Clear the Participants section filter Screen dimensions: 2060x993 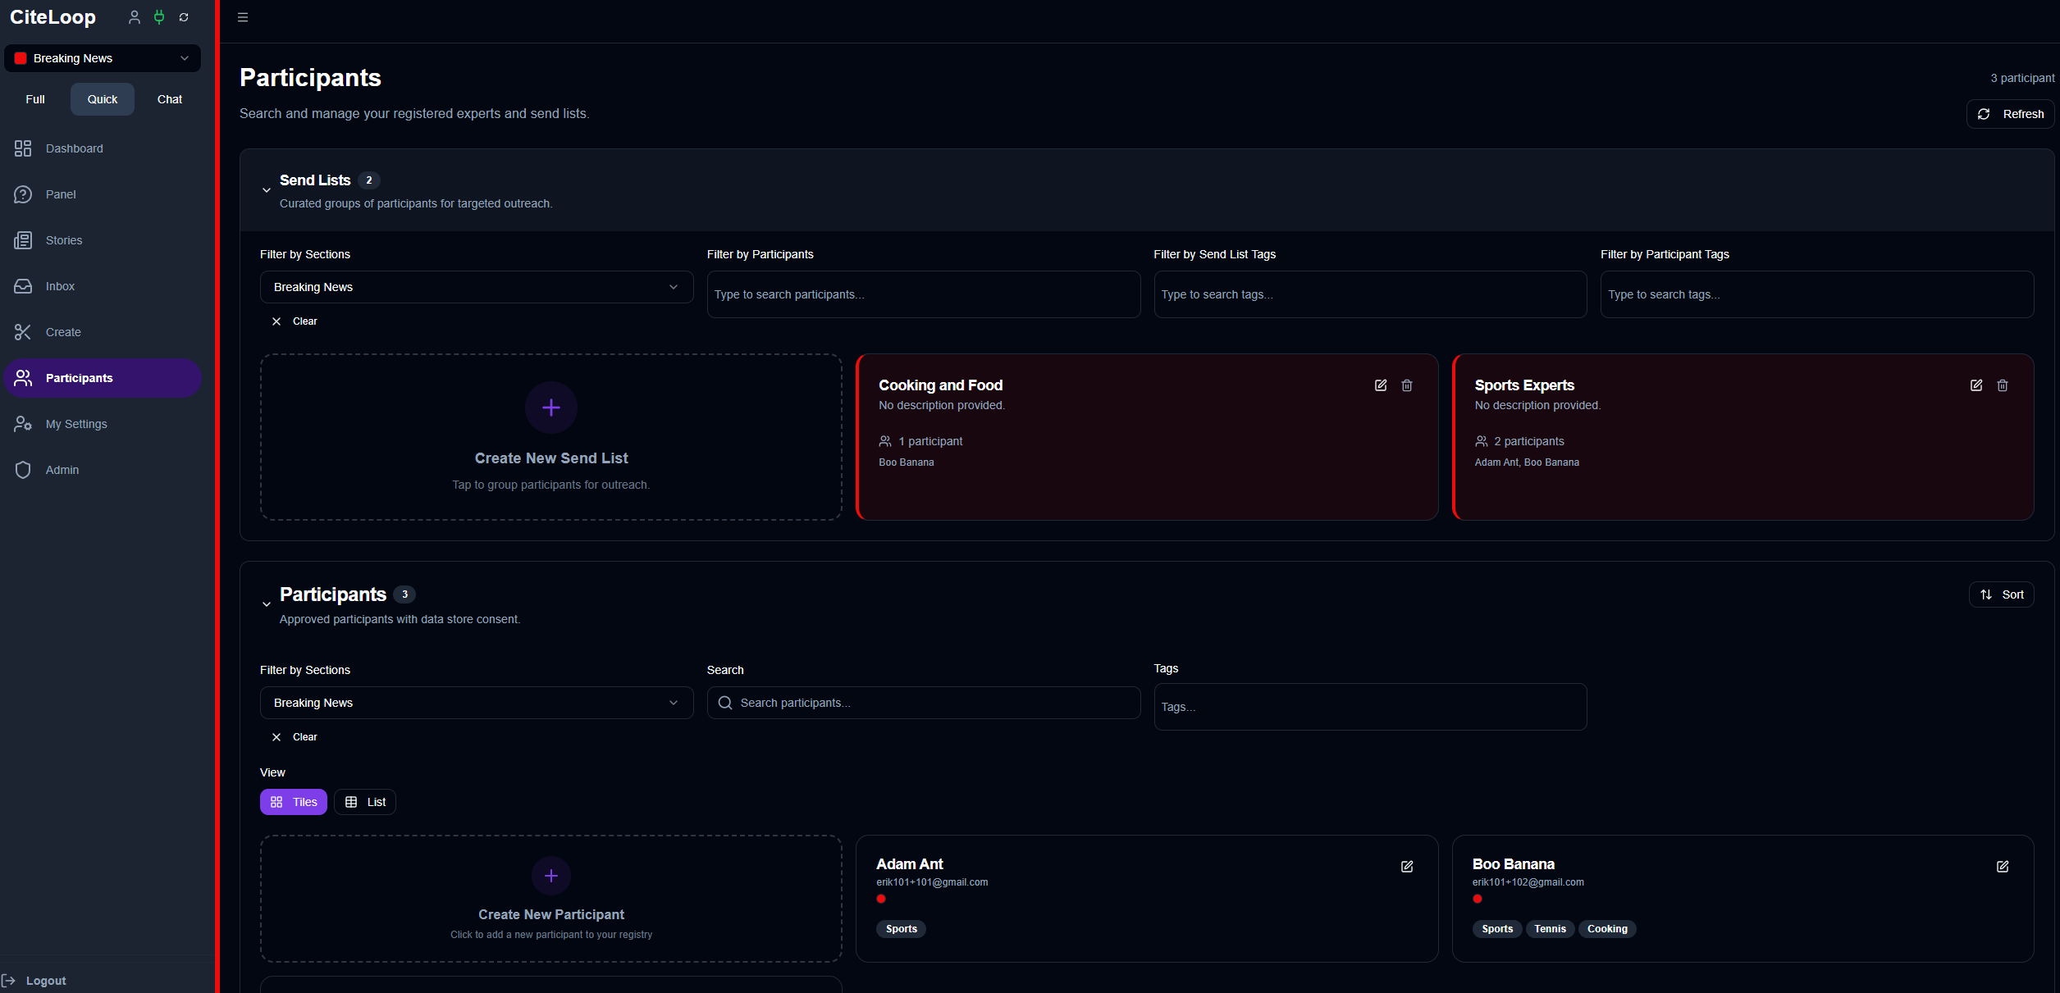click(295, 737)
